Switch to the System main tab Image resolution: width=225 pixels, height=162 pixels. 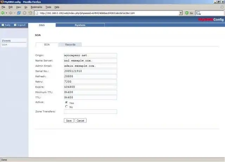[x=80, y=25]
